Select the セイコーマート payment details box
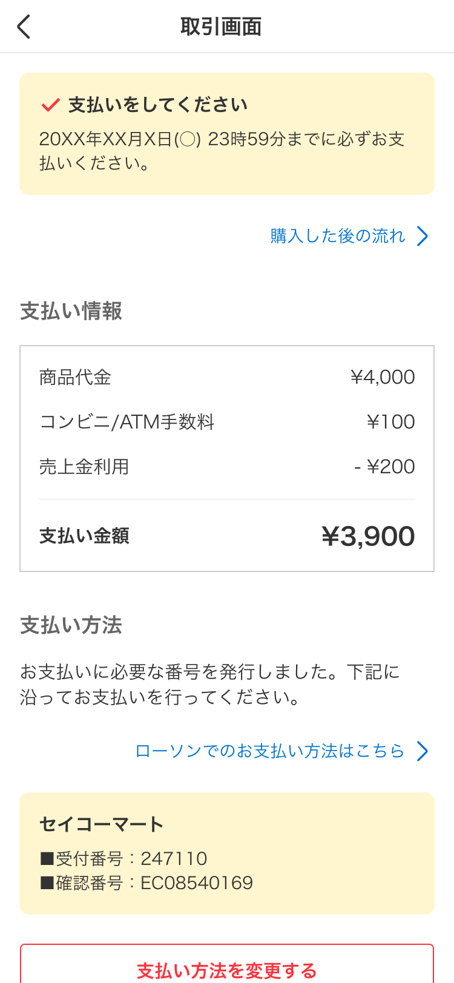The width and height of the screenshot is (454, 983). (x=227, y=853)
